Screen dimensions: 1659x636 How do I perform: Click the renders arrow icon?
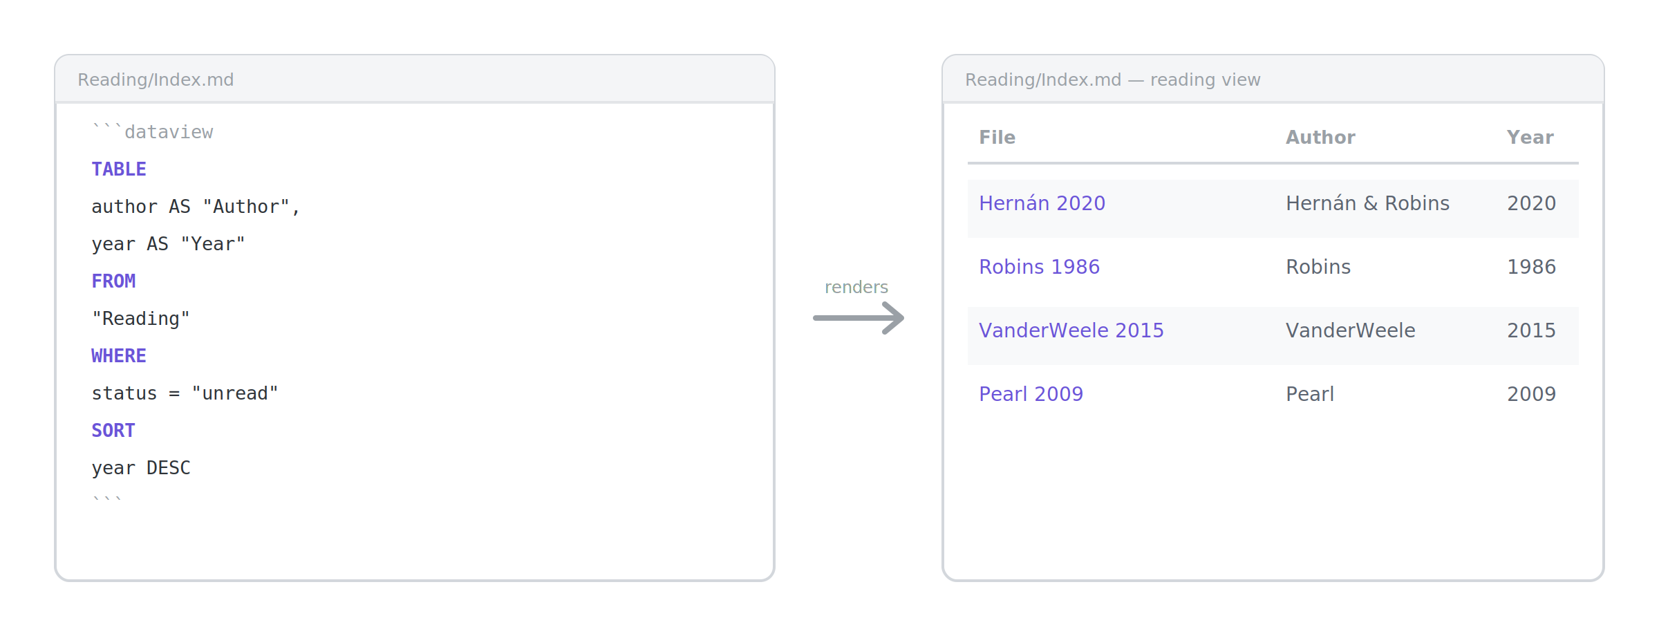[x=859, y=318]
